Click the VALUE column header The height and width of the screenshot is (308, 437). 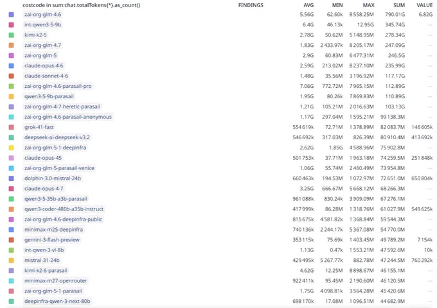[424, 5]
